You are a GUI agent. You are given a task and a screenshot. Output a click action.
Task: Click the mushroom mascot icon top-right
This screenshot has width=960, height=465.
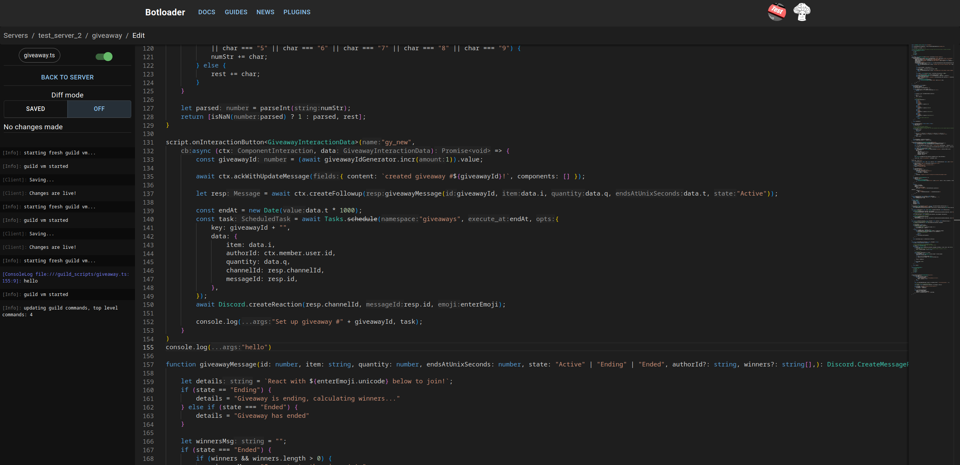[802, 12]
